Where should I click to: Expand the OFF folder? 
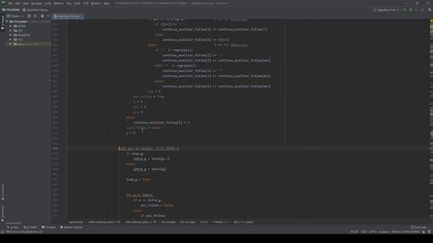[x=11, y=30]
